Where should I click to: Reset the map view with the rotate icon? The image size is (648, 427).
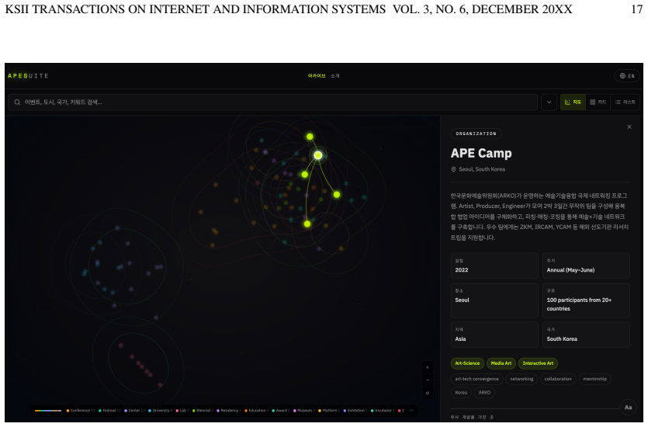(x=428, y=393)
